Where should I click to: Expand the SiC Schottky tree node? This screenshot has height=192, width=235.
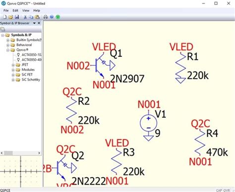tap(13, 80)
